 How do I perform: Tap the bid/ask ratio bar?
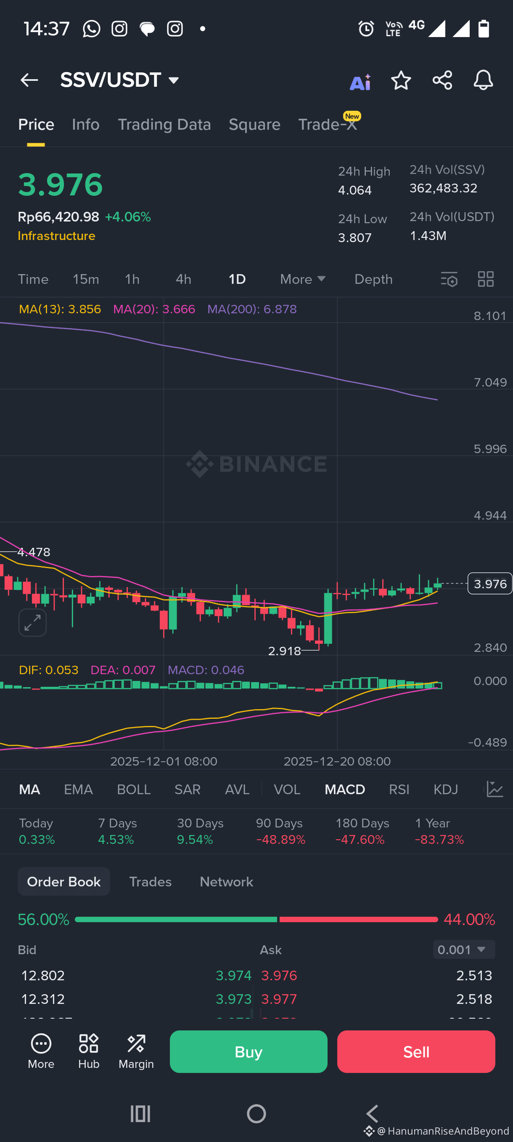256,919
